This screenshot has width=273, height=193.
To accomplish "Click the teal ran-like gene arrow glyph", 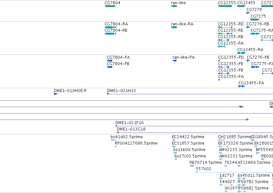I will (x=174, y=6).
